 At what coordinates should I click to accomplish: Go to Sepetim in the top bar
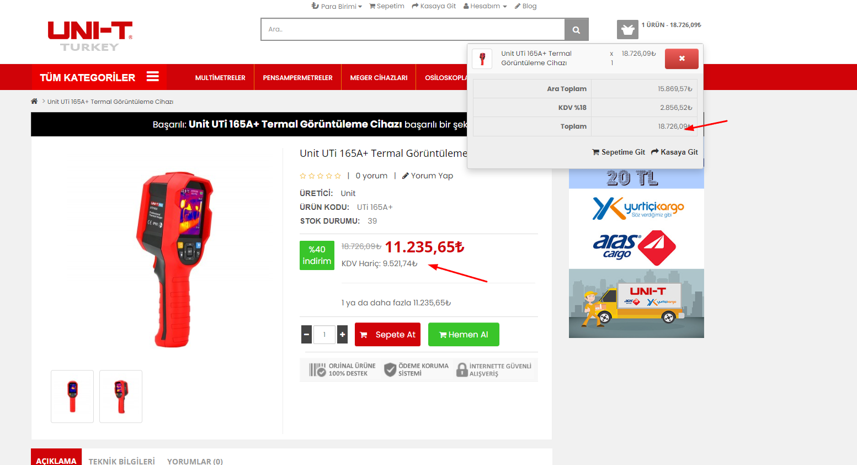387,6
